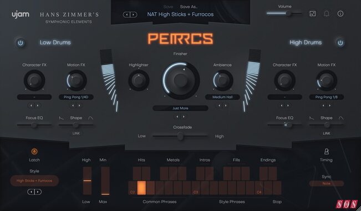Select next Style arrow
Viewport: 361px width, 211px height.
[x=38, y=192]
